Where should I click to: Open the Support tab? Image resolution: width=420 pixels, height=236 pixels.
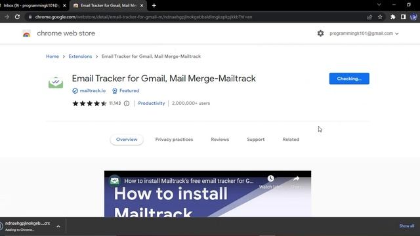[255, 140]
